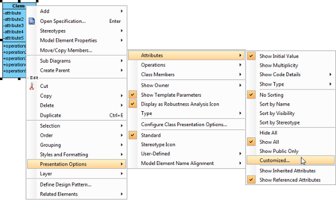Select Presentation Options menu item
Image resolution: width=336 pixels, height=200 pixels.
pos(77,164)
